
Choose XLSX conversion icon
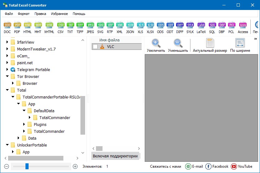coord(150,27)
